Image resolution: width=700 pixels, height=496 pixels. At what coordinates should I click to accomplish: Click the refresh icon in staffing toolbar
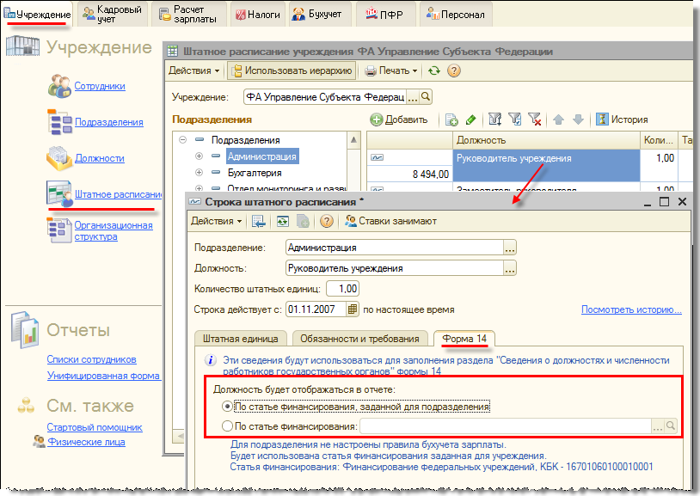click(434, 70)
